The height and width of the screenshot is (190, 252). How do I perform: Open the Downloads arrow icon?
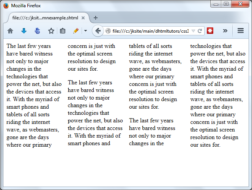[24, 31]
